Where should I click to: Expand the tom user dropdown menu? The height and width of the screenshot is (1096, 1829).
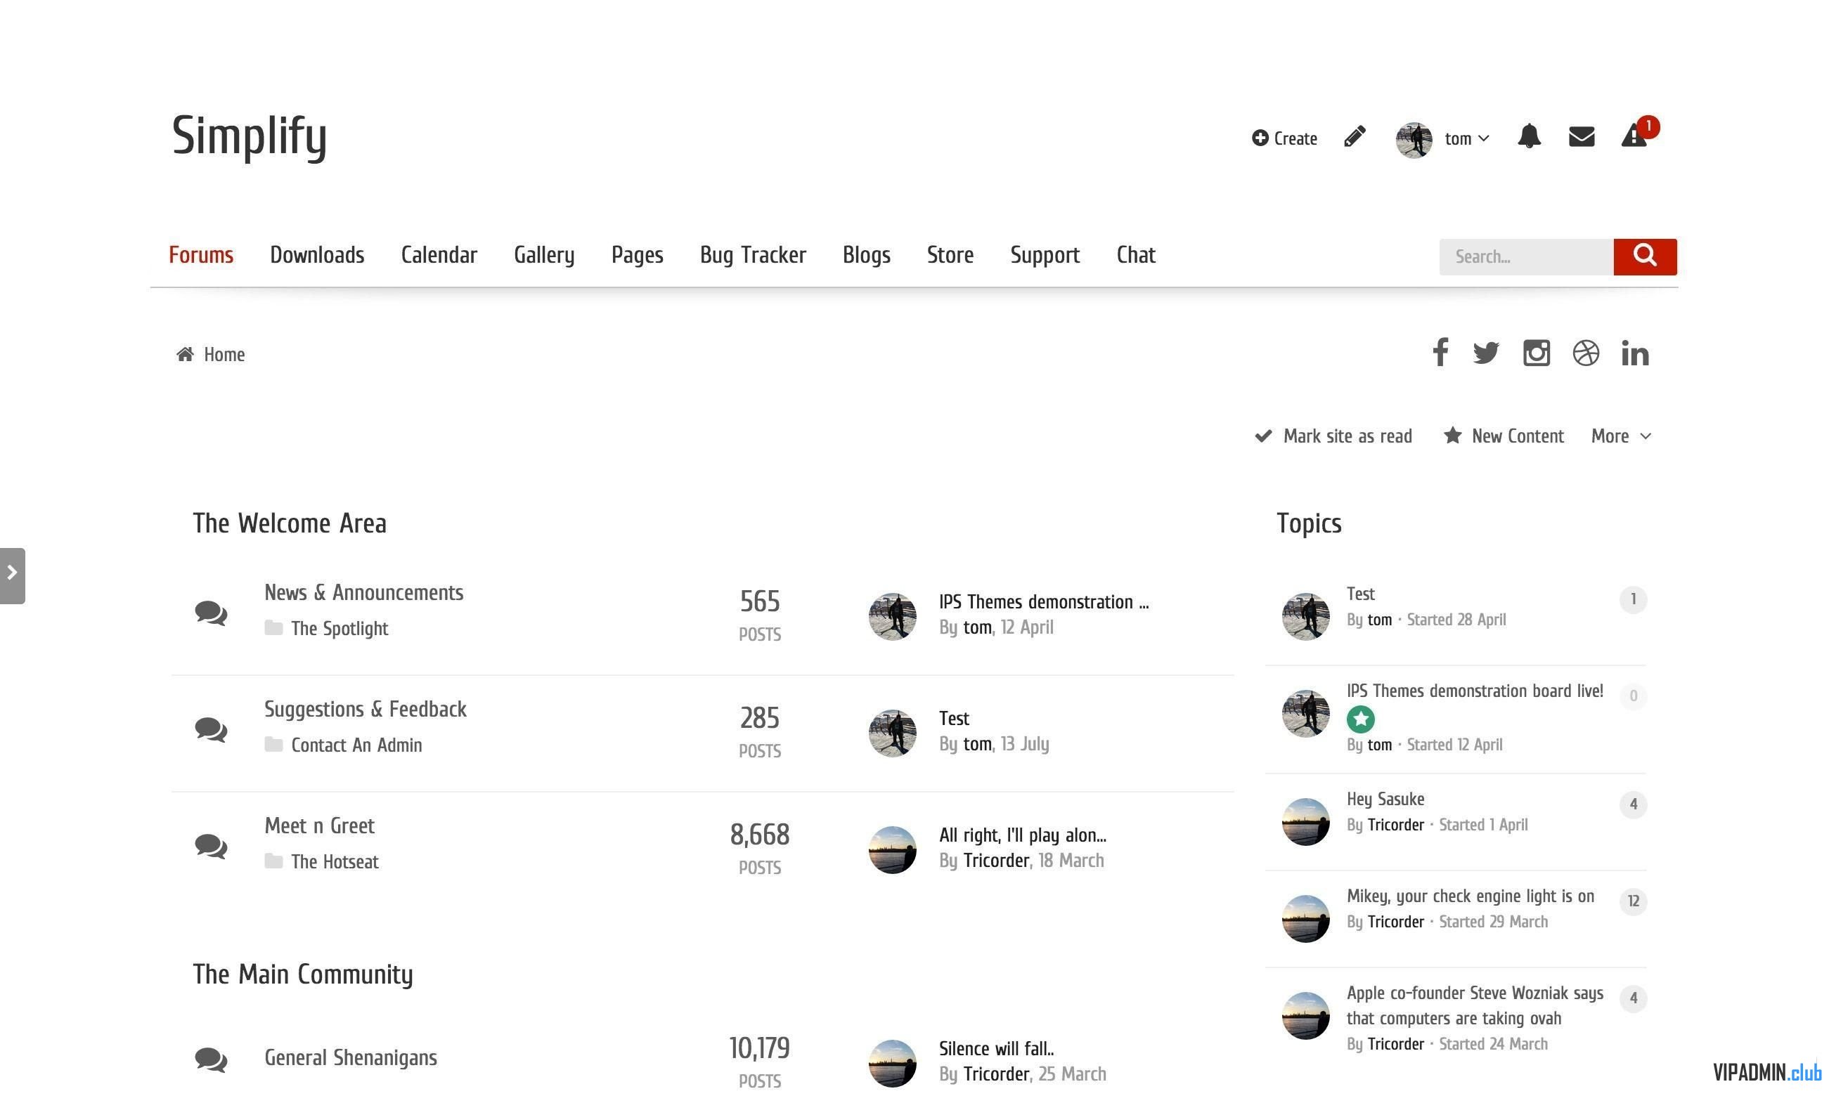click(x=1466, y=139)
